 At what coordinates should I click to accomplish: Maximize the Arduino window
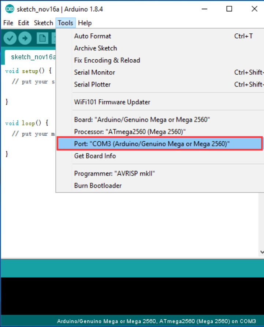[x=229, y=9]
